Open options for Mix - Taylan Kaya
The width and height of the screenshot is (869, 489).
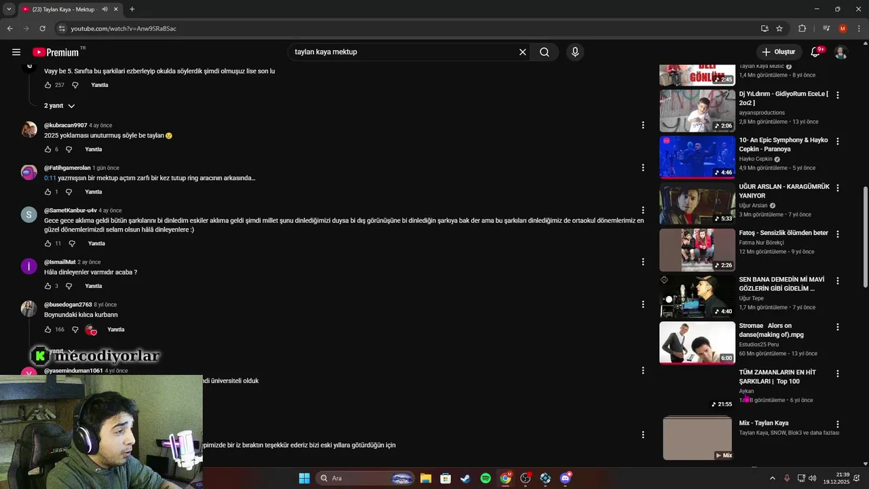838,424
